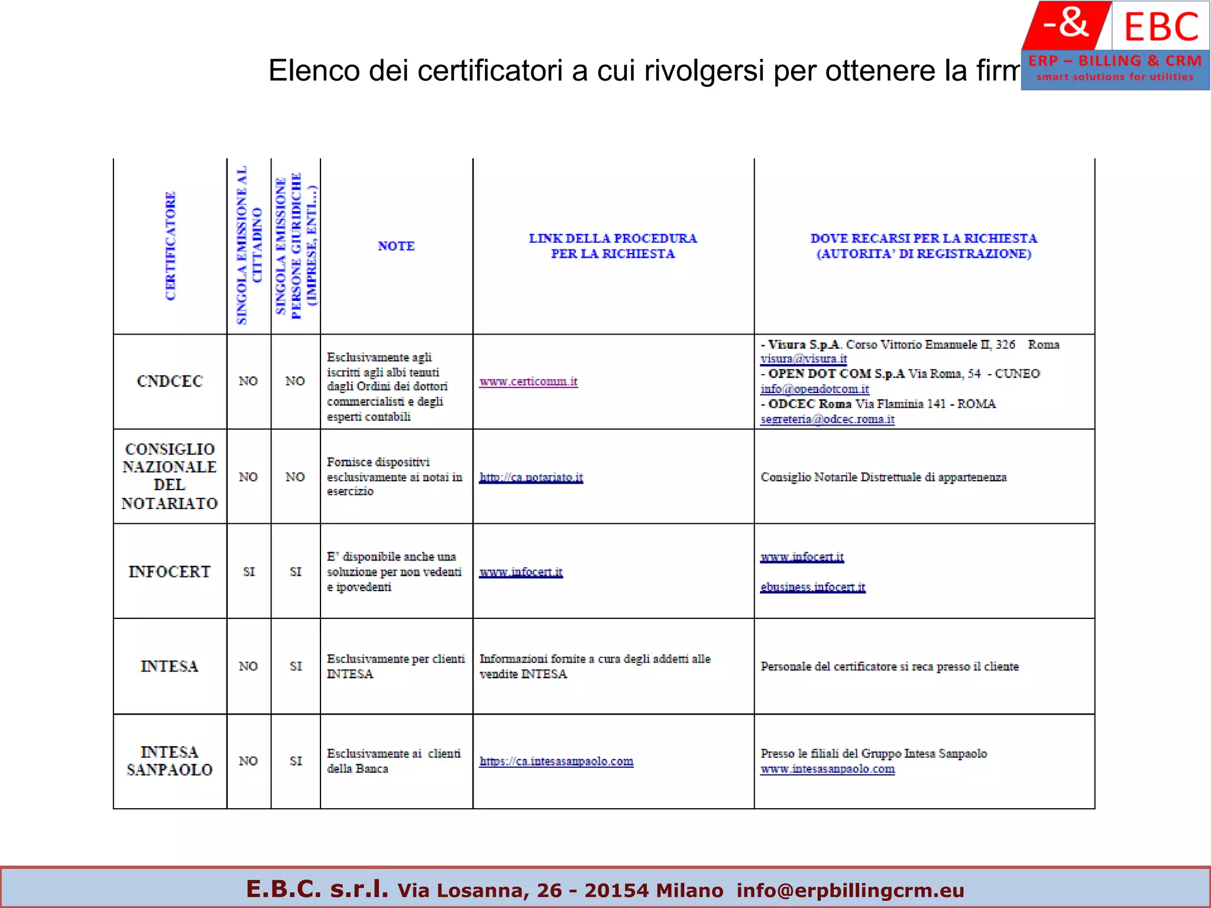Click the visura@visura.it email link
The height and width of the screenshot is (908, 1211).
coord(804,359)
